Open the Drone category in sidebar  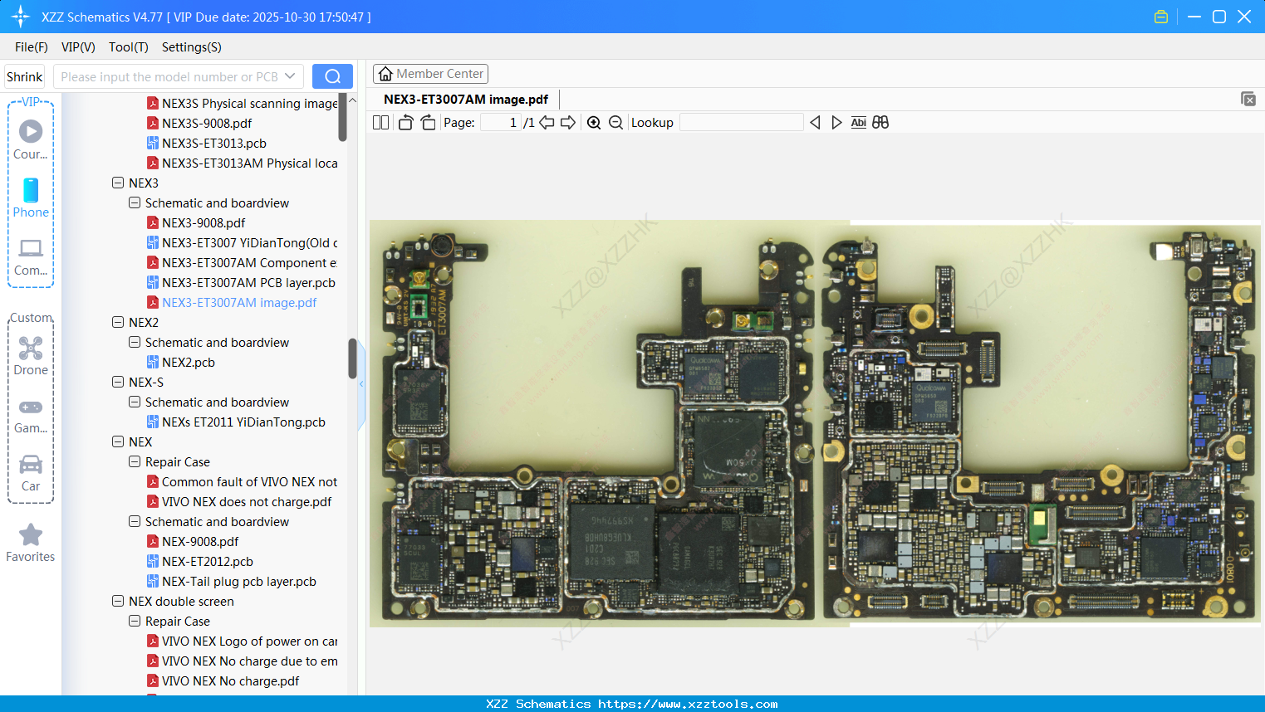pyautogui.click(x=31, y=355)
